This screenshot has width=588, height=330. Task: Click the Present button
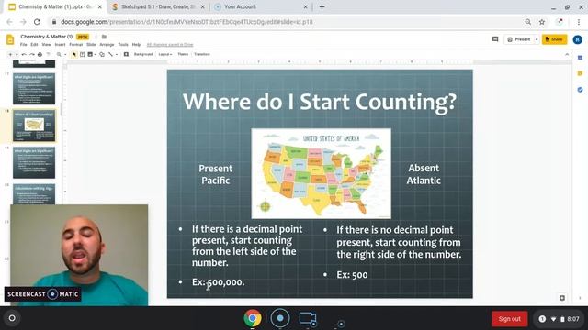(x=519, y=39)
